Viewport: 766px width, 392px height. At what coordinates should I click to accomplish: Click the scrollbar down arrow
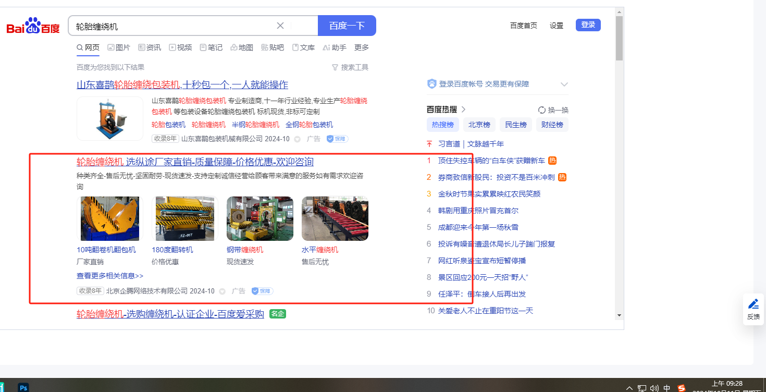(x=619, y=315)
